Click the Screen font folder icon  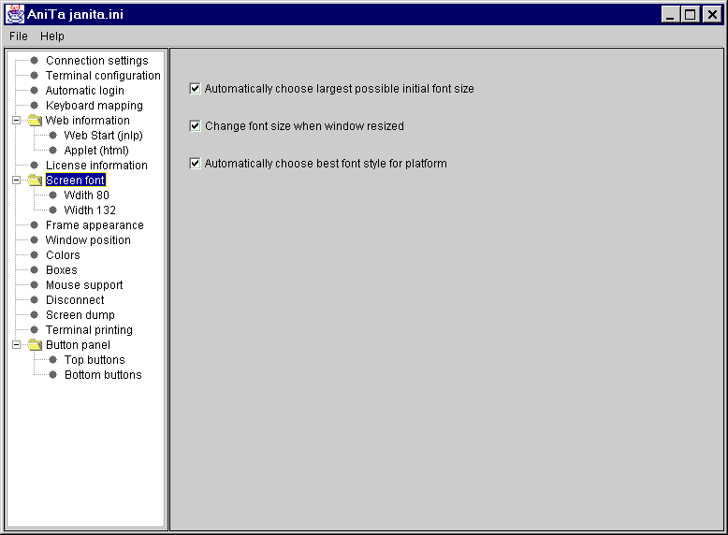tap(35, 181)
